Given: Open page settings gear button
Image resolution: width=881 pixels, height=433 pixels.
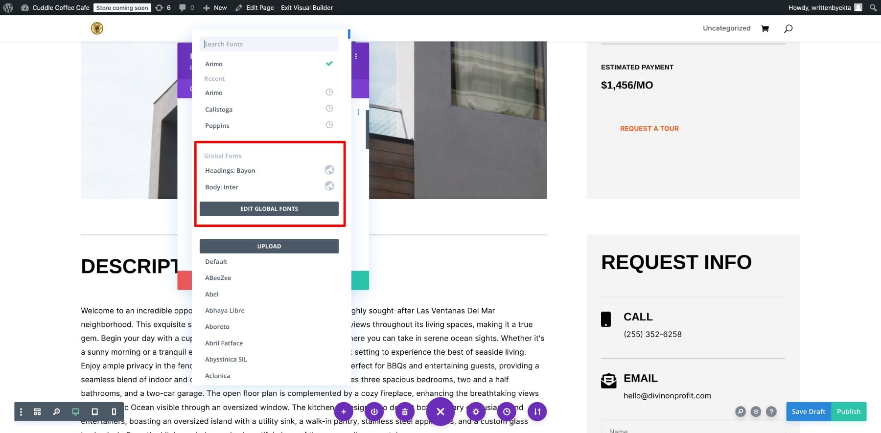Looking at the screenshot, I should [476, 411].
